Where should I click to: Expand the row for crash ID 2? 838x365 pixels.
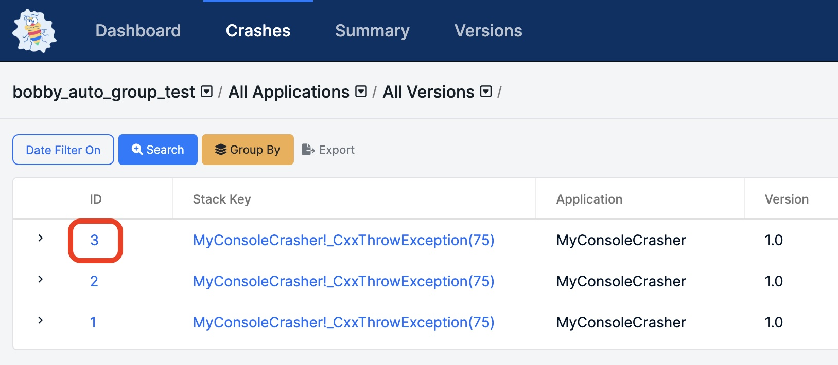pyautogui.click(x=40, y=279)
